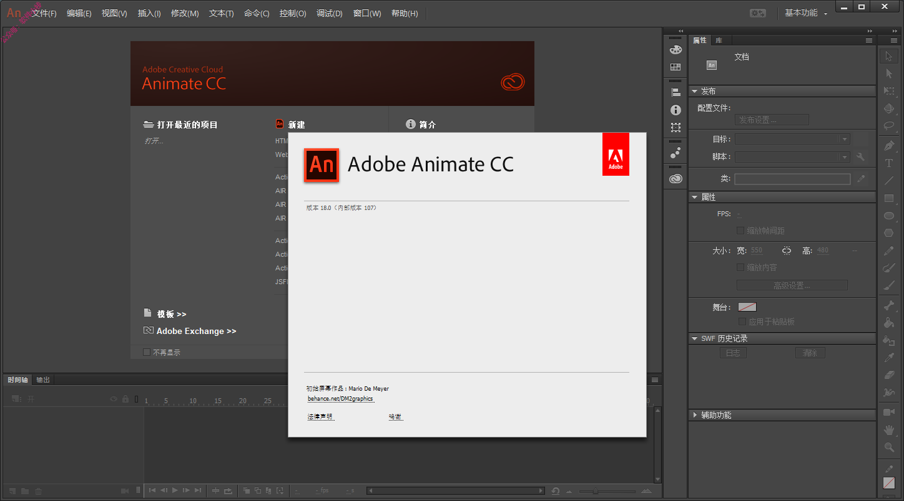Screen dimensions: 904x501
Task: Select the Zoom magnifier tool
Action: [889, 447]
